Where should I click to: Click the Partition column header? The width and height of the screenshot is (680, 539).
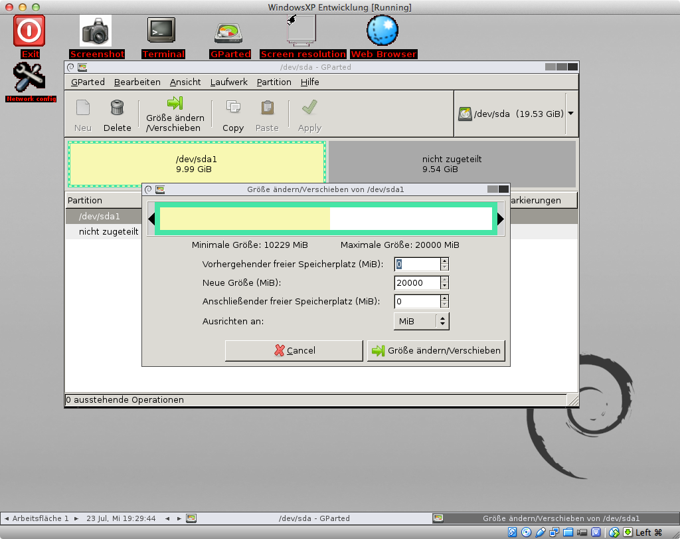[x=104, y=200]
